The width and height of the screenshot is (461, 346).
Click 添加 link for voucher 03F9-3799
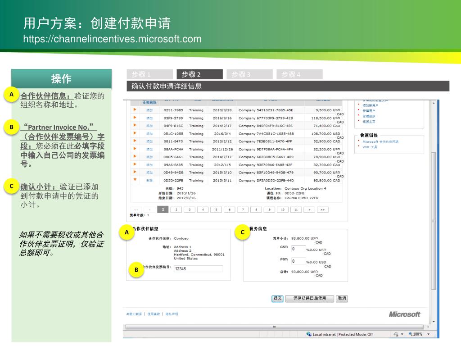click(x=149, y=118)
